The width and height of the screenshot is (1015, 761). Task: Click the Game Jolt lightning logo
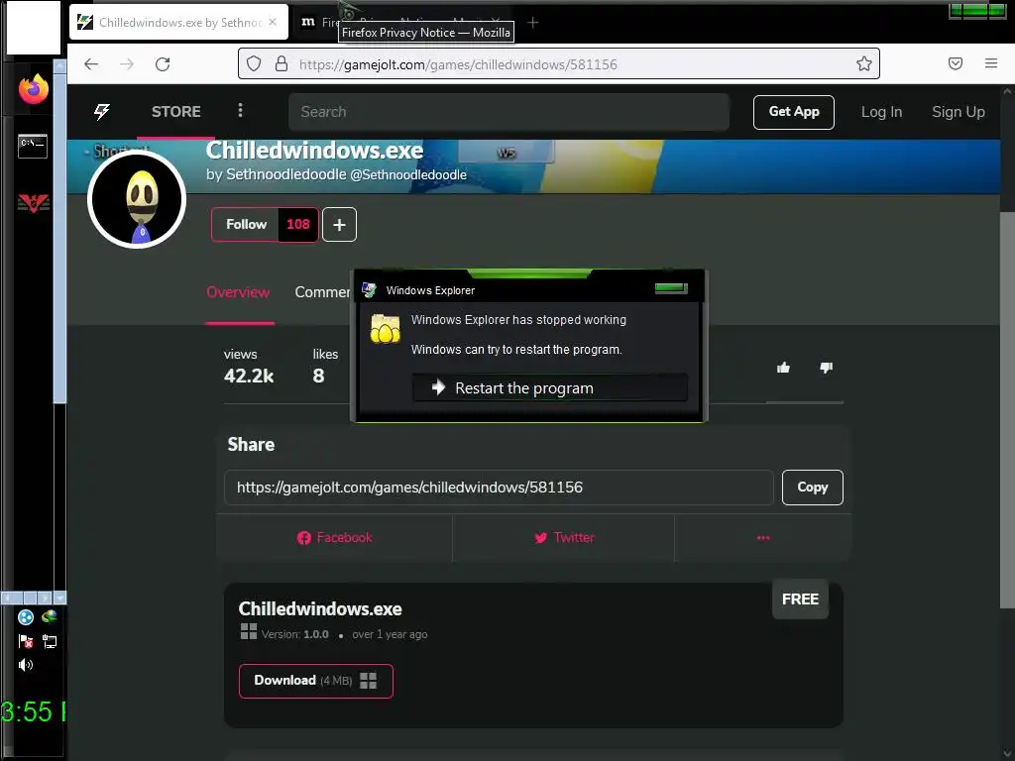click(102, 111)
